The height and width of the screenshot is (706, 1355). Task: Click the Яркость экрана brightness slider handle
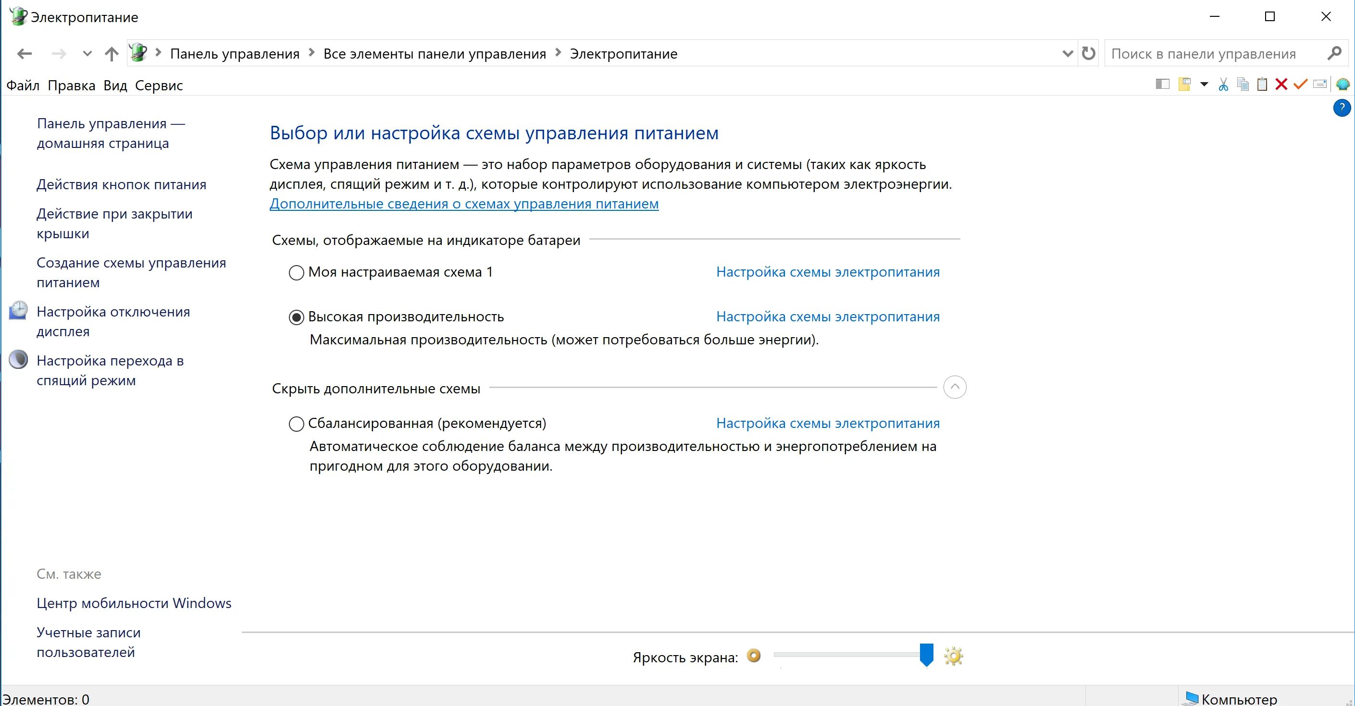coord(926,655)
